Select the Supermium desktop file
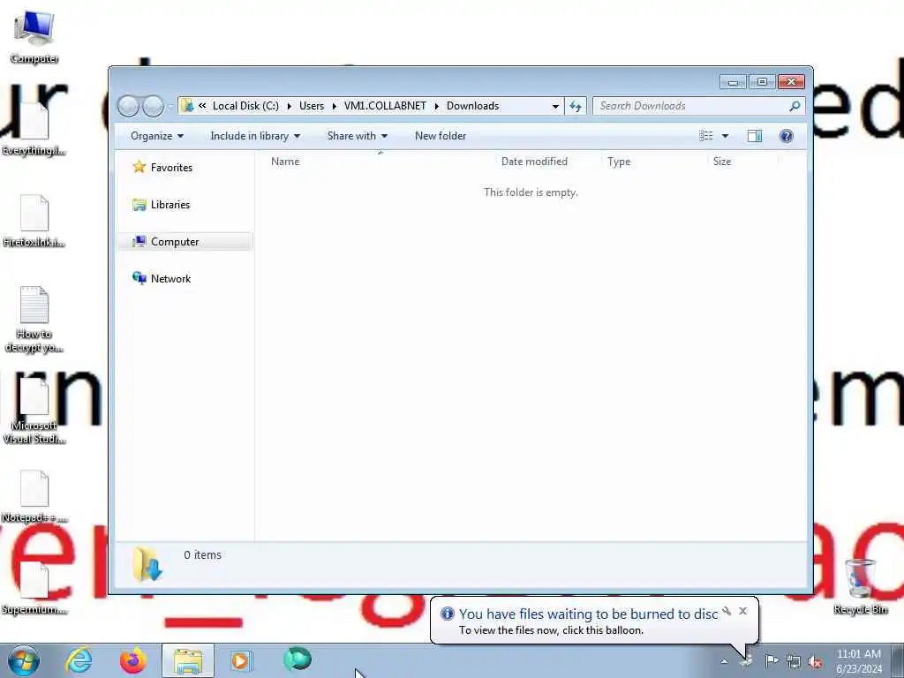The image size is (904, 678). [34, 588]
